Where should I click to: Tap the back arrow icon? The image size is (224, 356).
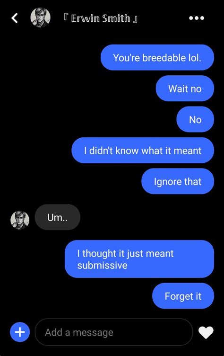point(15,18)
